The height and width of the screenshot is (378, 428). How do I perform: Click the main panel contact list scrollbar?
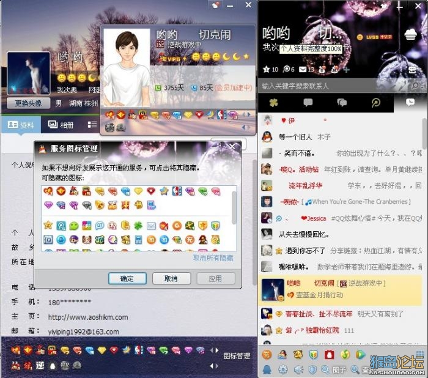coord(425,134)
